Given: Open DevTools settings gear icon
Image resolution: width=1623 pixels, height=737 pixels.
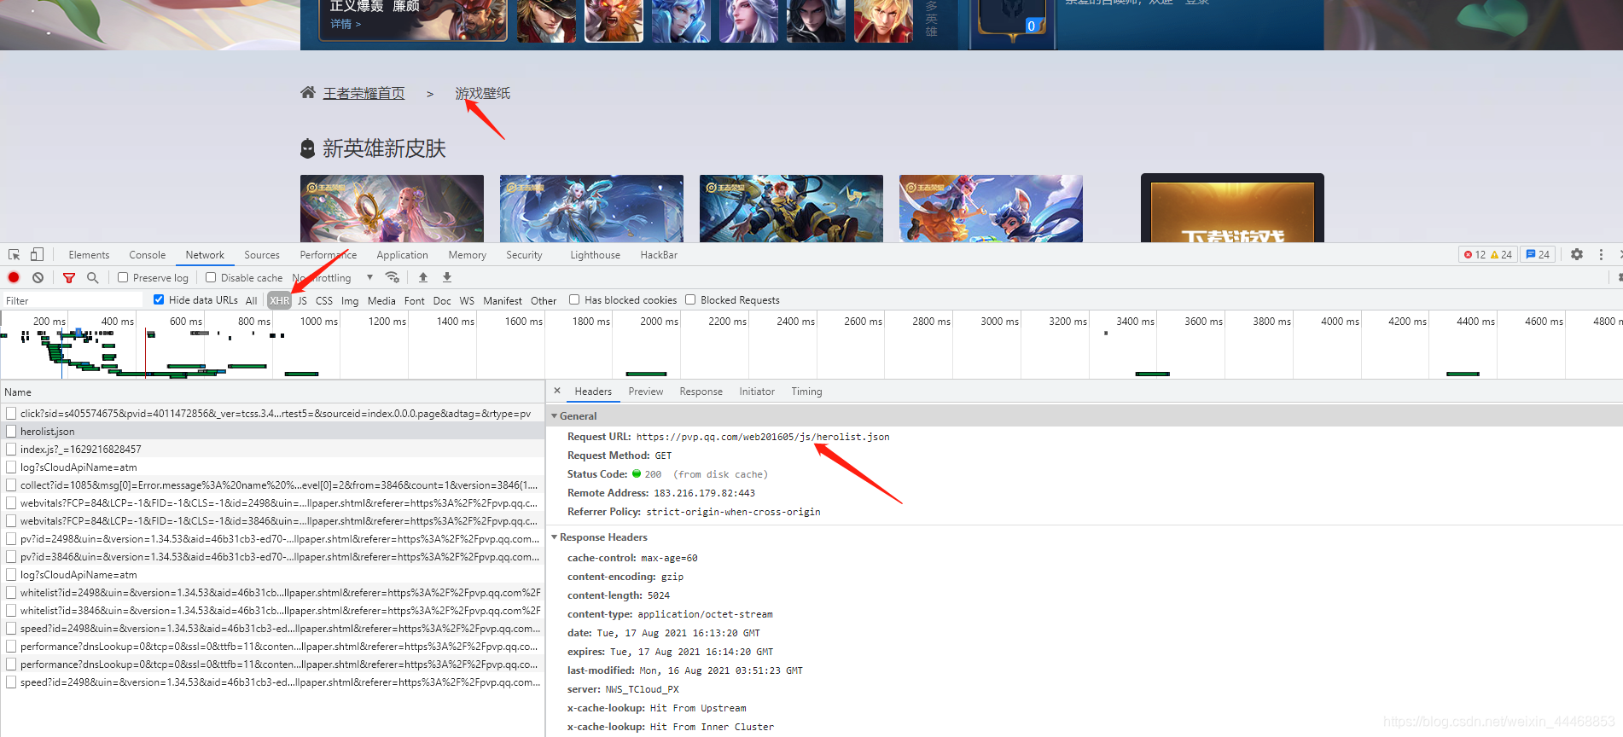Looking at the screenshot, I should click(x=1577, y=254).
